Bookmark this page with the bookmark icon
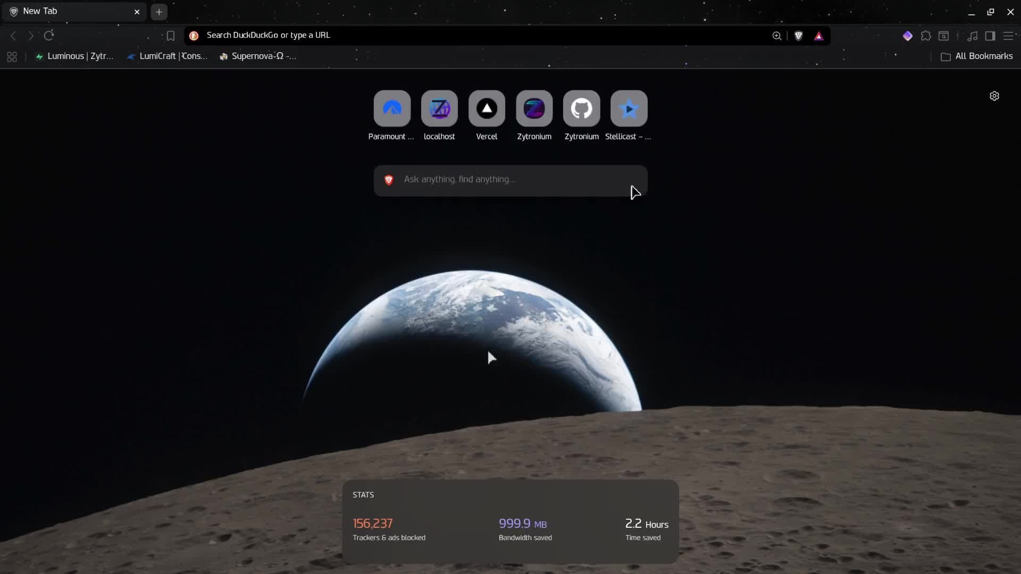 171,36
